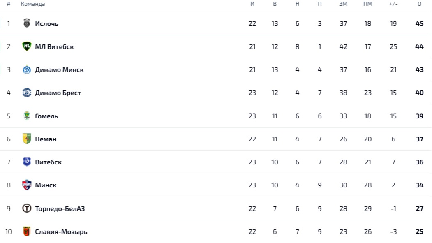This screenshot has width=432, height=243.
Task: Click the Славия-Мозырь red-black crest
Action: pyautogui.click(x=27, y=231)
